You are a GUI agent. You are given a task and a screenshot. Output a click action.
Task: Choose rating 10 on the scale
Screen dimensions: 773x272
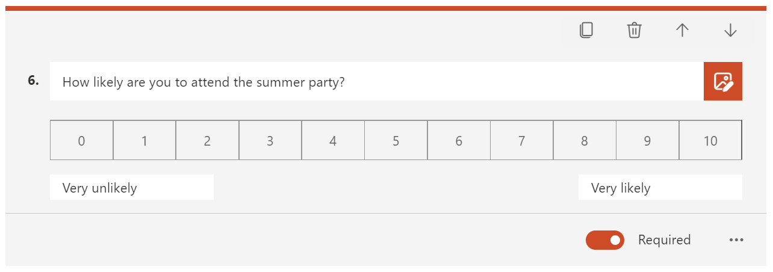tap(710, 140)
